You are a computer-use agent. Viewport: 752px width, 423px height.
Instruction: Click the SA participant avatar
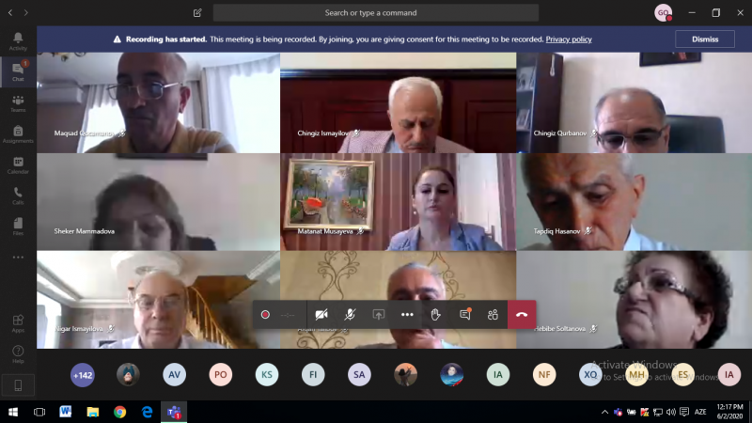(359, 374)
